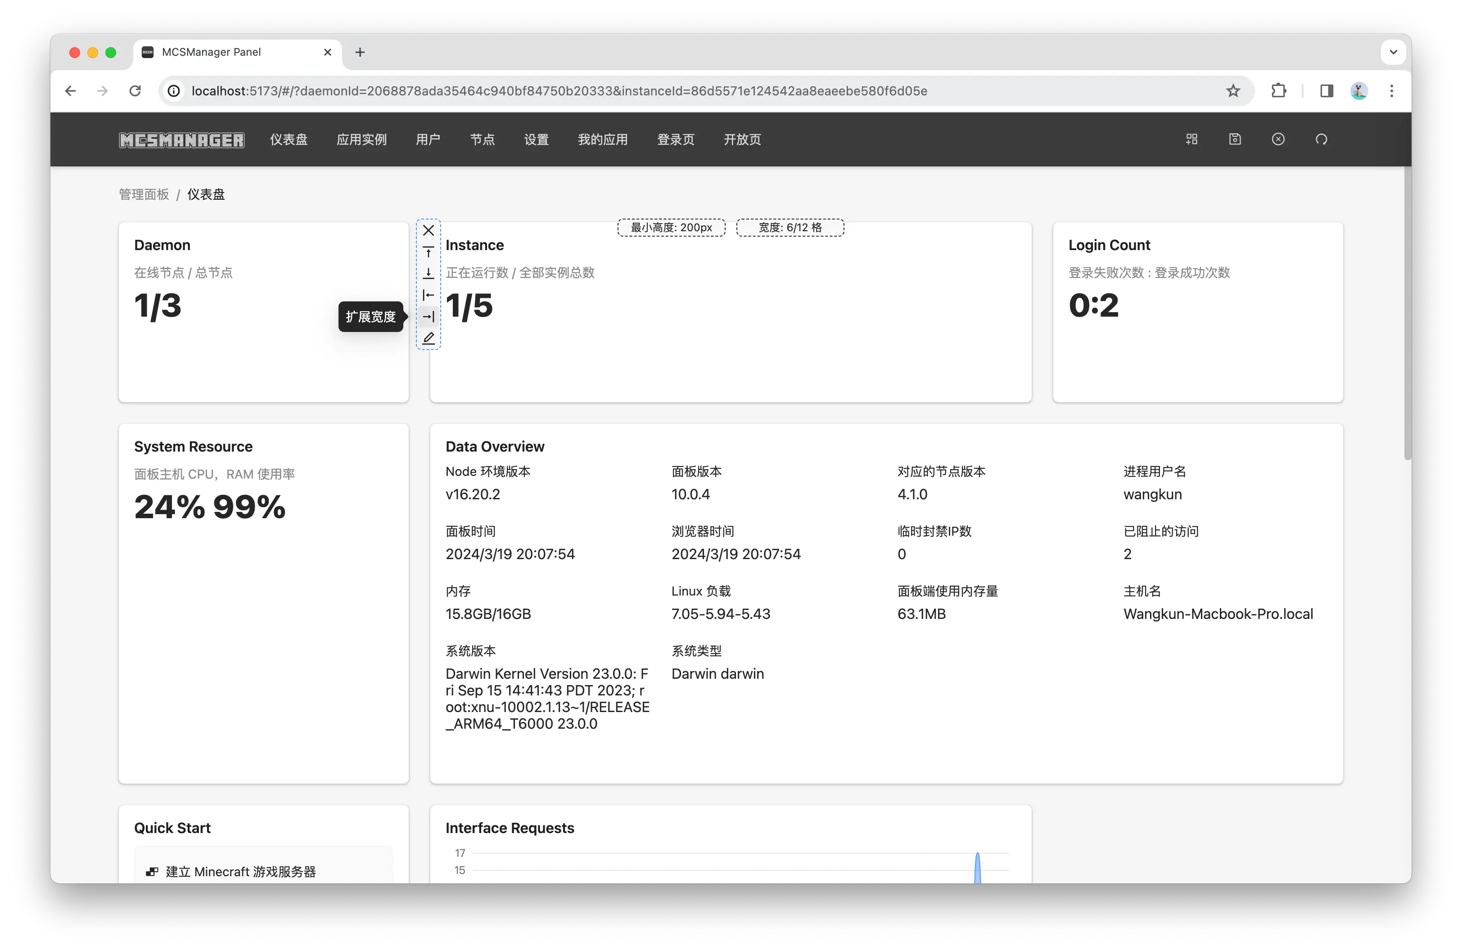The height and width of the screenshot is (950, 1462).
Task: Remove the Instance card with X icon
Action: point(429,231)
